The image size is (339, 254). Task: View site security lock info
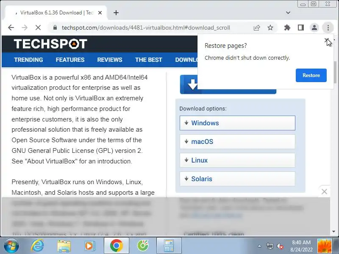(x=55, y=28)
